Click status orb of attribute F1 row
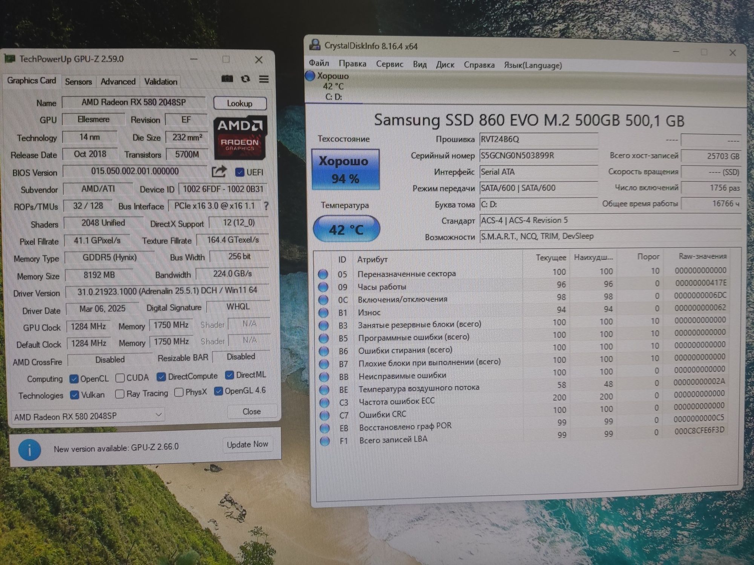Viewport: 754px width, 565px height. (325, 441)
